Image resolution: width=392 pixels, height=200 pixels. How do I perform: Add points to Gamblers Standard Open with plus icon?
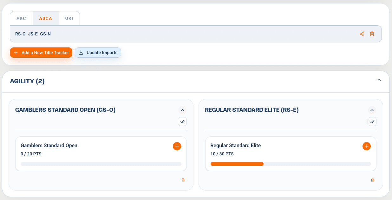177,146
